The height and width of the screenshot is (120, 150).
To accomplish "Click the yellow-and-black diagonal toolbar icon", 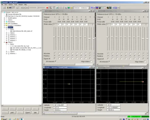I will coord(108,8).
